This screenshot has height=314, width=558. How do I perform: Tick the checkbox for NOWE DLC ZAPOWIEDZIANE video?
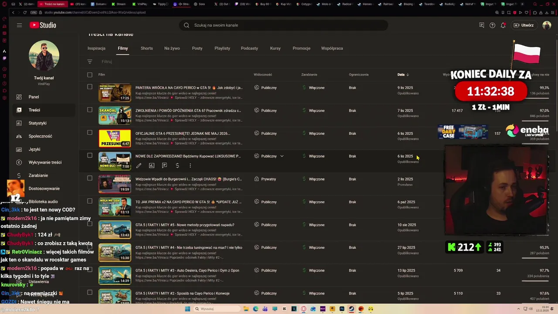[x=90, y=155]
